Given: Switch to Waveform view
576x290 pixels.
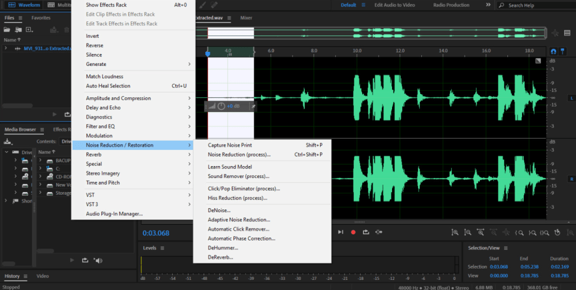Looking at the screenshot, I should coord(25,5).
